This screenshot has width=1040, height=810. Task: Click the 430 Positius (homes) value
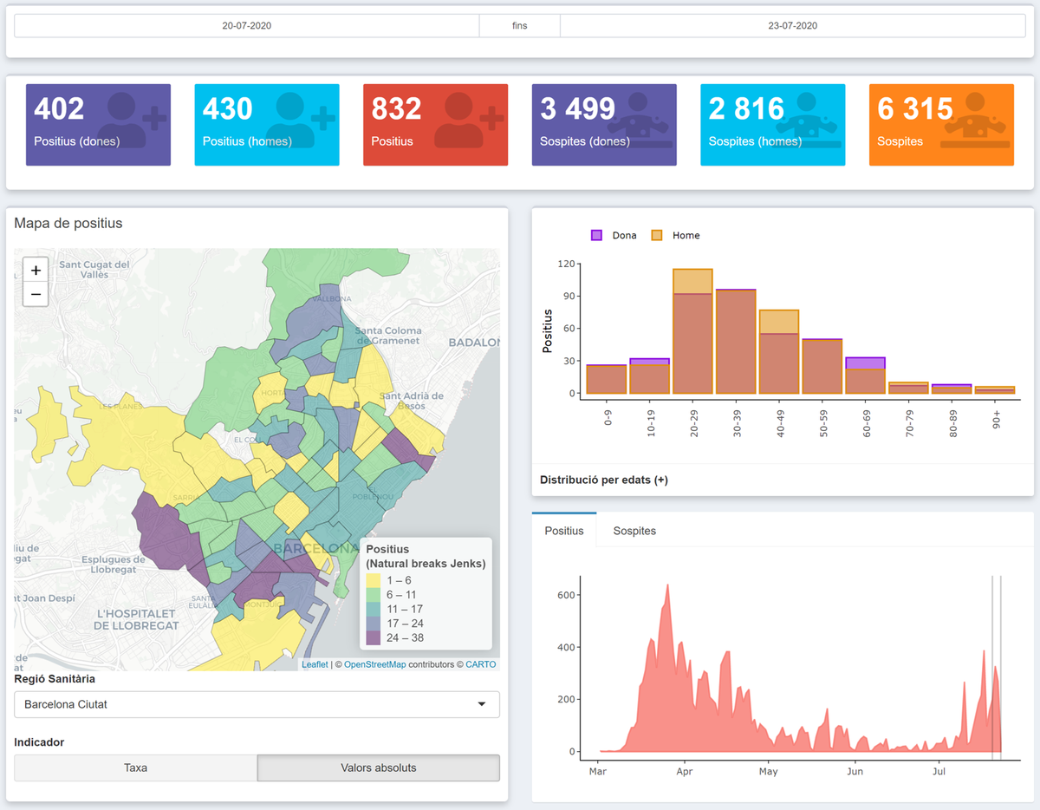click(228, 109)
